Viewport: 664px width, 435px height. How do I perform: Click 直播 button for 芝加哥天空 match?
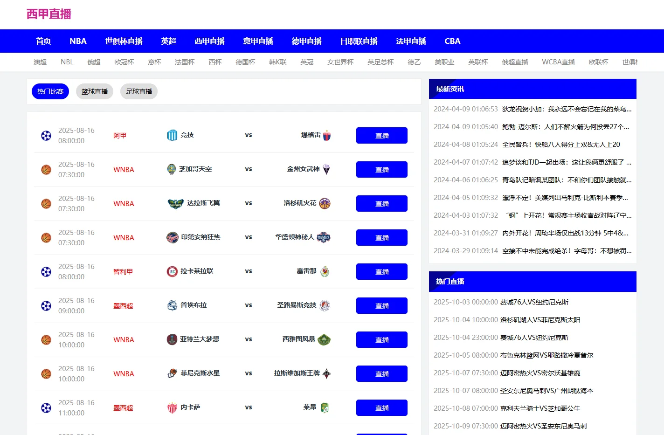click(382, 170)
